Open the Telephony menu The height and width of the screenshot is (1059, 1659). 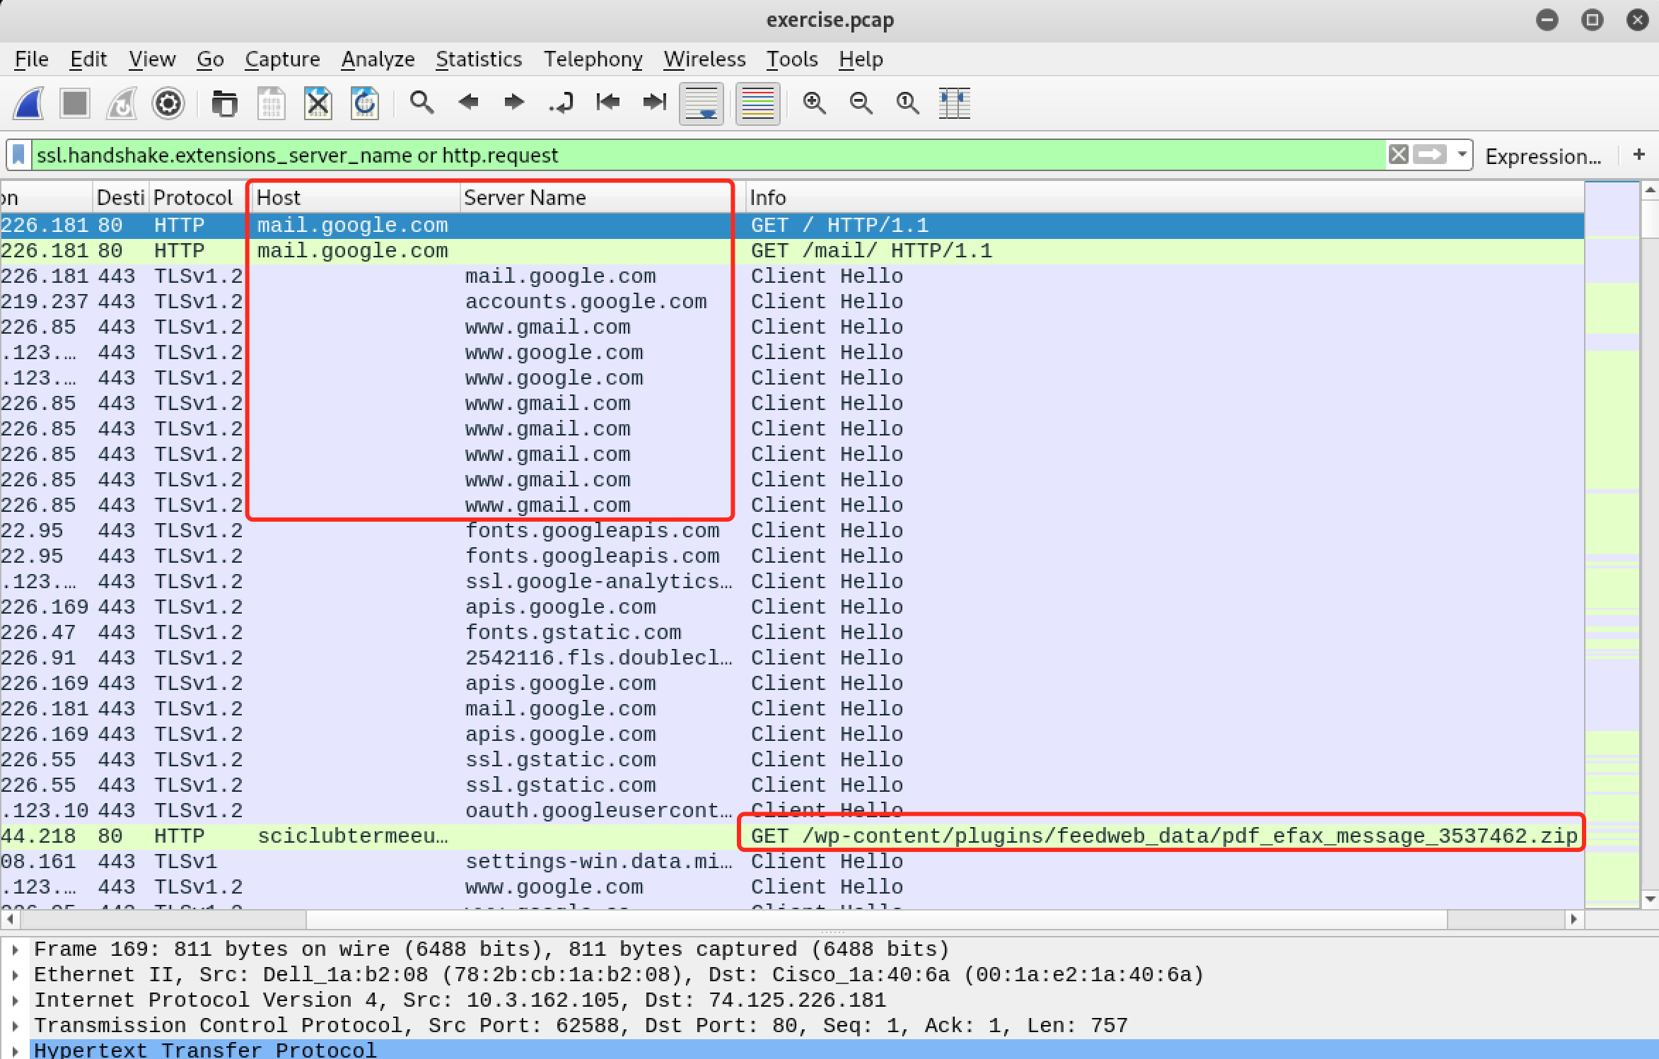click(x=593, y=59)
